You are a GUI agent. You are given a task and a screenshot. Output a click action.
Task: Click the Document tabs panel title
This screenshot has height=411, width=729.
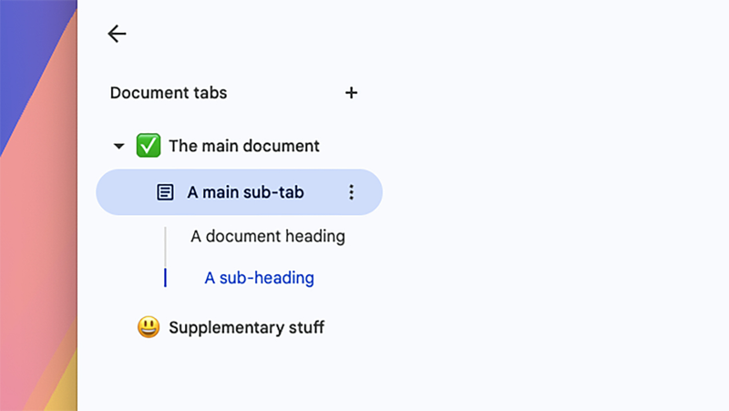(x=169, y=93)
